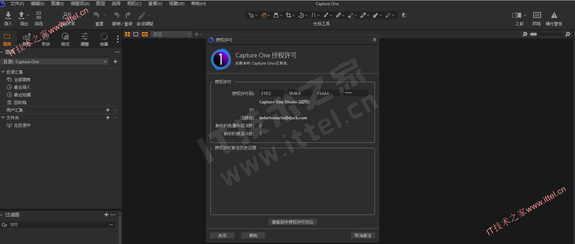Screen dimensions: 575x244
Task: Switch to the 样式 style tab
Action: [65, 39]
